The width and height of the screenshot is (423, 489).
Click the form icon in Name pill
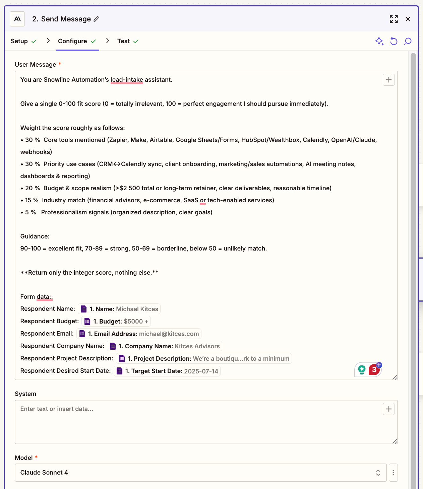tap(84, 309)
